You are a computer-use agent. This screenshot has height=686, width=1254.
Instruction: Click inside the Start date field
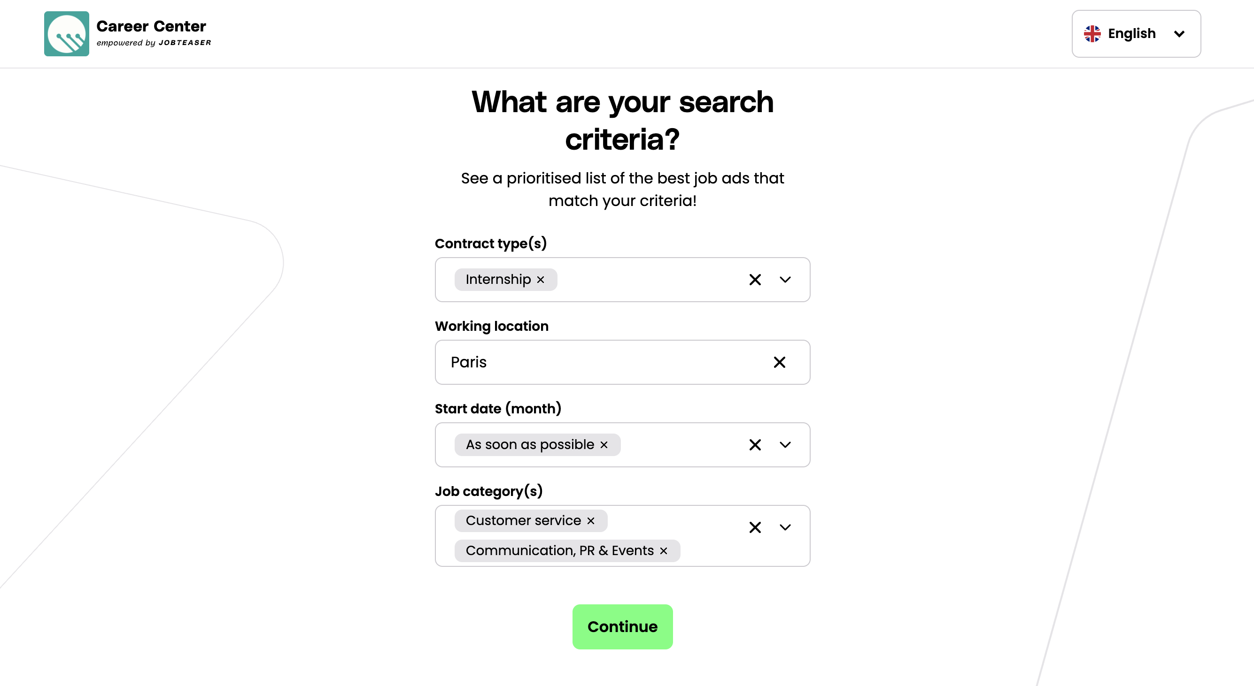click(x=681, y=445)
